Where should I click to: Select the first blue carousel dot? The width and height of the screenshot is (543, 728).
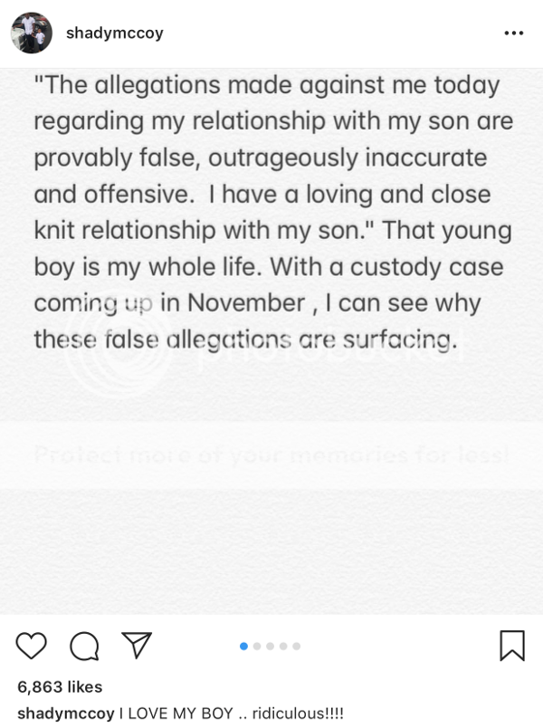(244, 646)
